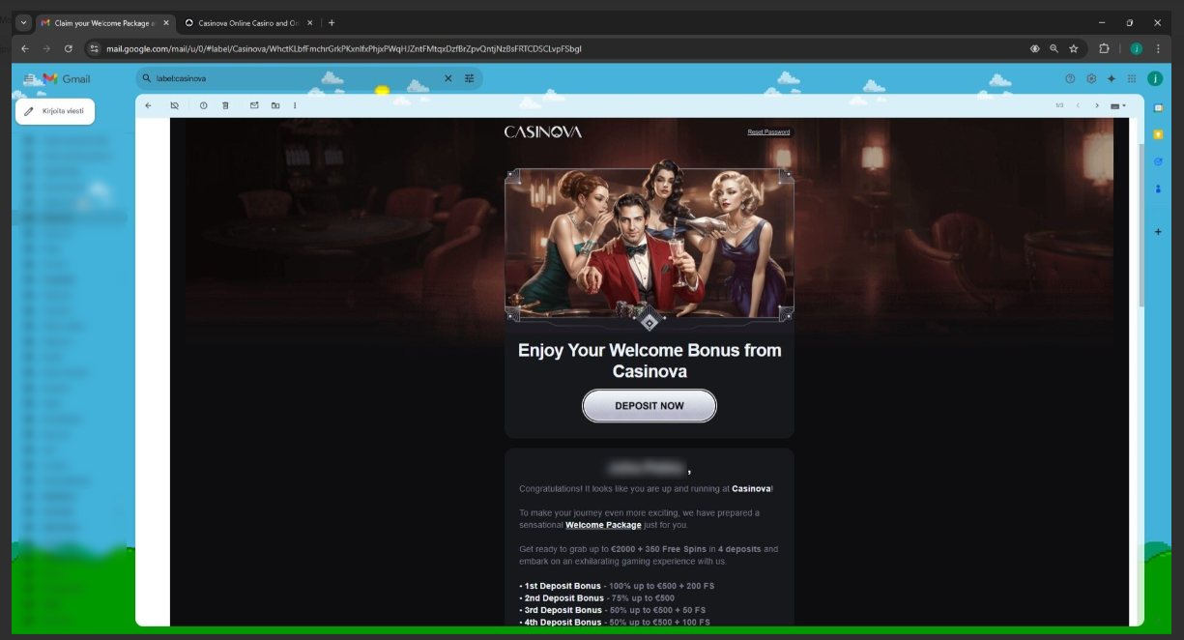Bookmark this page with the star

point(1073,48)
